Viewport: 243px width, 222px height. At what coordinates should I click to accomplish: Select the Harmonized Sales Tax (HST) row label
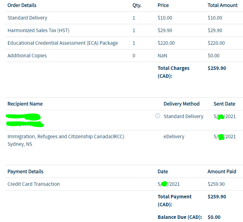(38, 31)
